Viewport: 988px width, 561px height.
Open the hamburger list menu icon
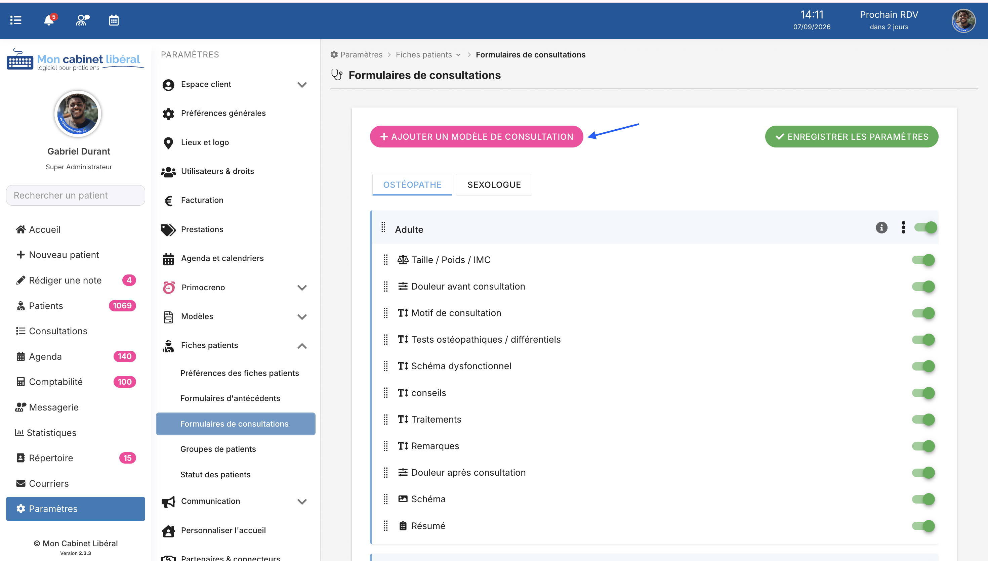tap(16, 20)
